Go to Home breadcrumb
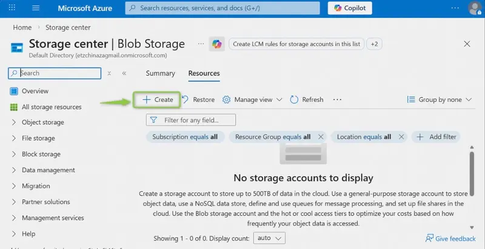485x249 pixels. pos(22,27)
